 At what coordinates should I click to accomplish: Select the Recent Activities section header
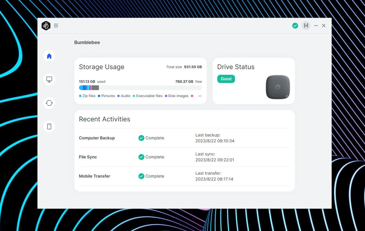point(104,119)
